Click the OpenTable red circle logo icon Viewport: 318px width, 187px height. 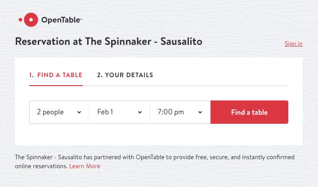(31, 19)
